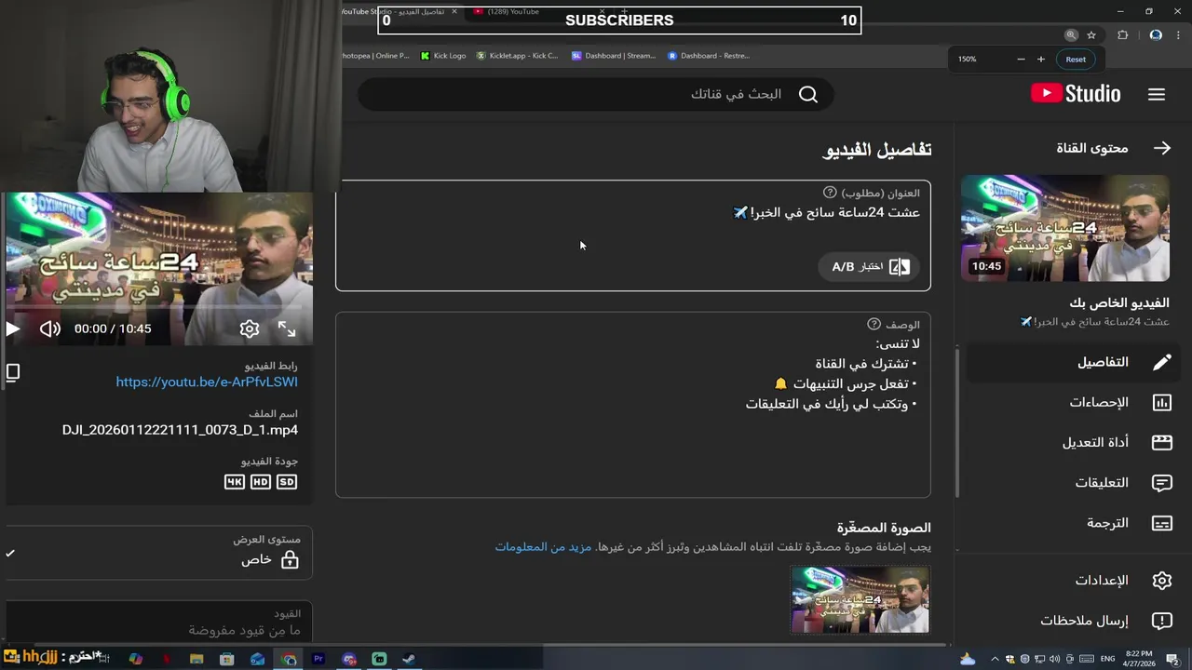
Task: Click the subtitles icon
Action: [1161, 523]
